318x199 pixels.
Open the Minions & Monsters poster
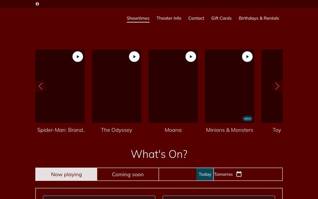230,86
